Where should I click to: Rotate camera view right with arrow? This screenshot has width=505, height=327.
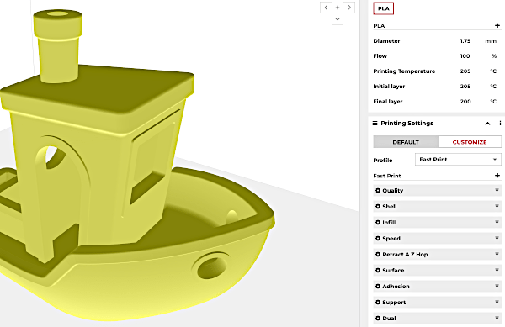pyautogui.click(x=349, y=8)
